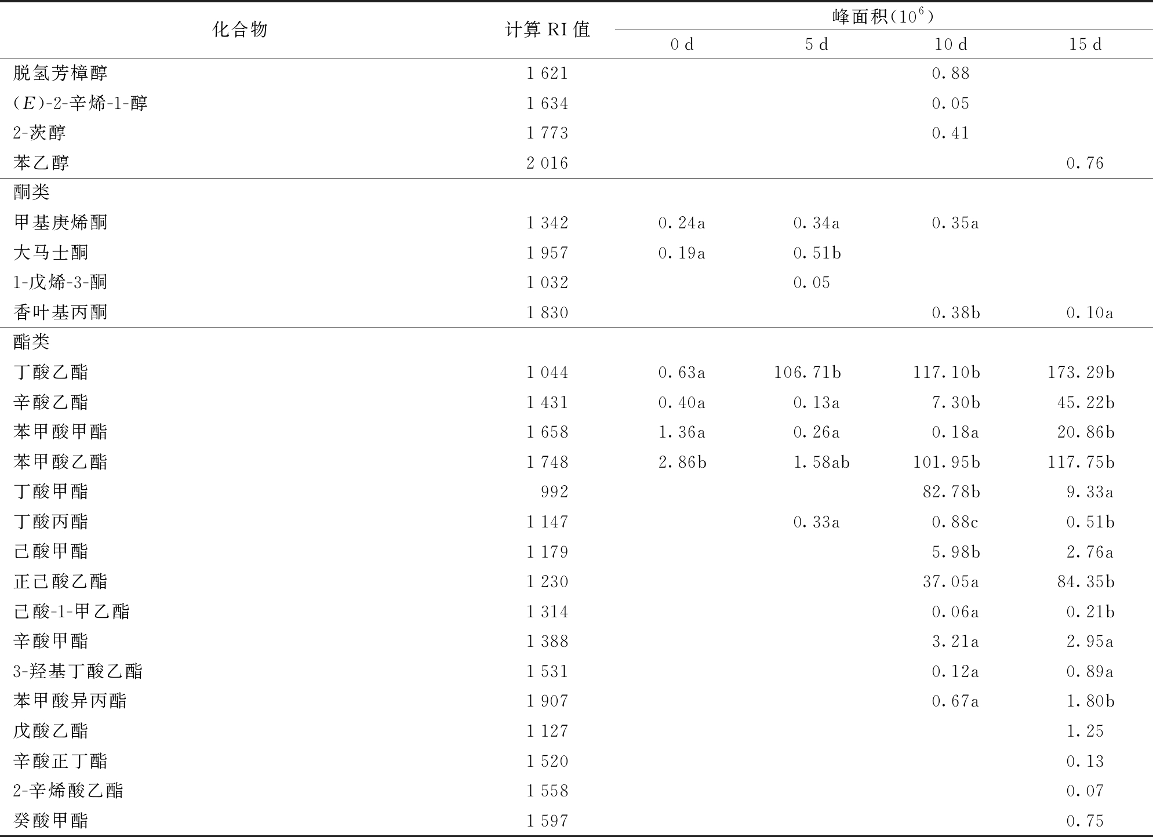The image size is (1153, 837).
Task: Click the 酮类 category row label
Action: pos(32,192)
